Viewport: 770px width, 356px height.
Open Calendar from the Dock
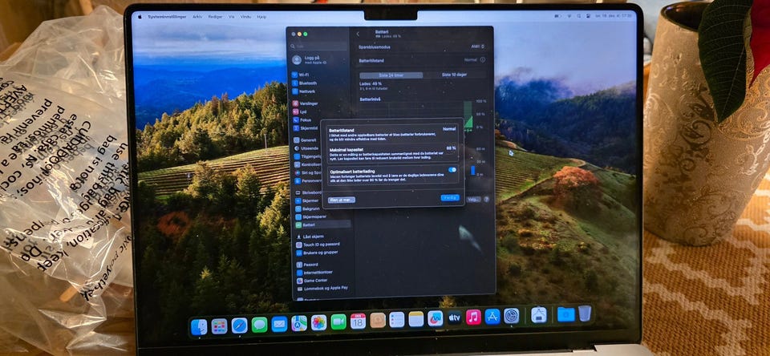click(x=358, y=322)
